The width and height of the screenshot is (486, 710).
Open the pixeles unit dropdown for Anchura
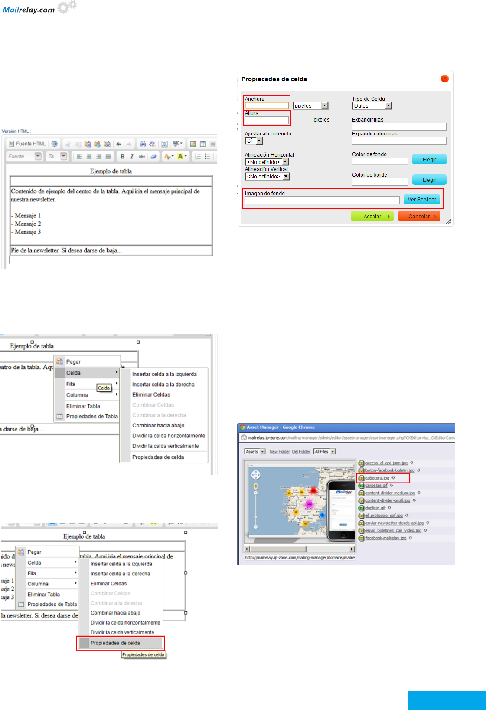click(310, 105)
